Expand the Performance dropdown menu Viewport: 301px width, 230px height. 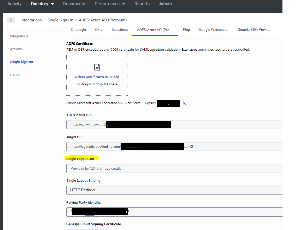(x=110, y=4)
